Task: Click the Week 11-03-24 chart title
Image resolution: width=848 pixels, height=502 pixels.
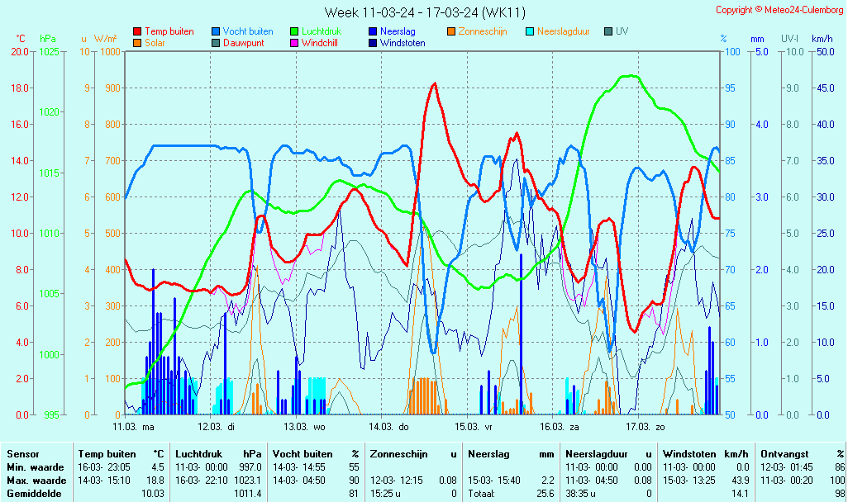Action: pos(424,12)
